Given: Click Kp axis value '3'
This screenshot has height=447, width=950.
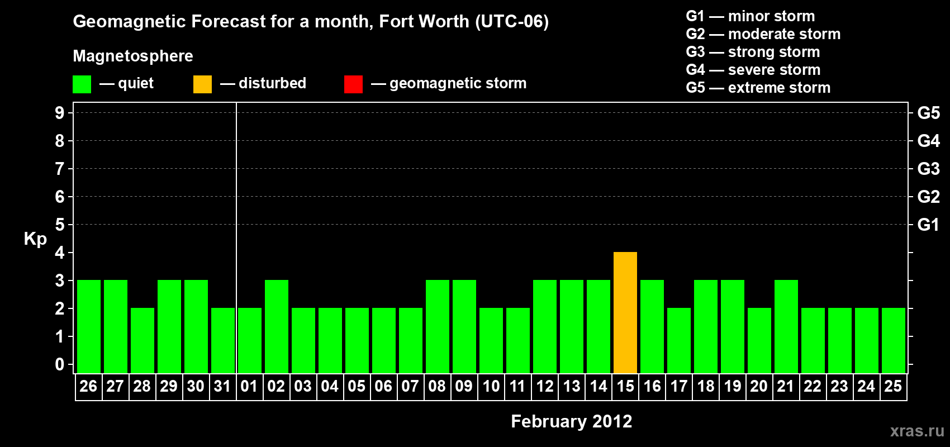Looking at the screenshot, I should click(x=60, y=280).
